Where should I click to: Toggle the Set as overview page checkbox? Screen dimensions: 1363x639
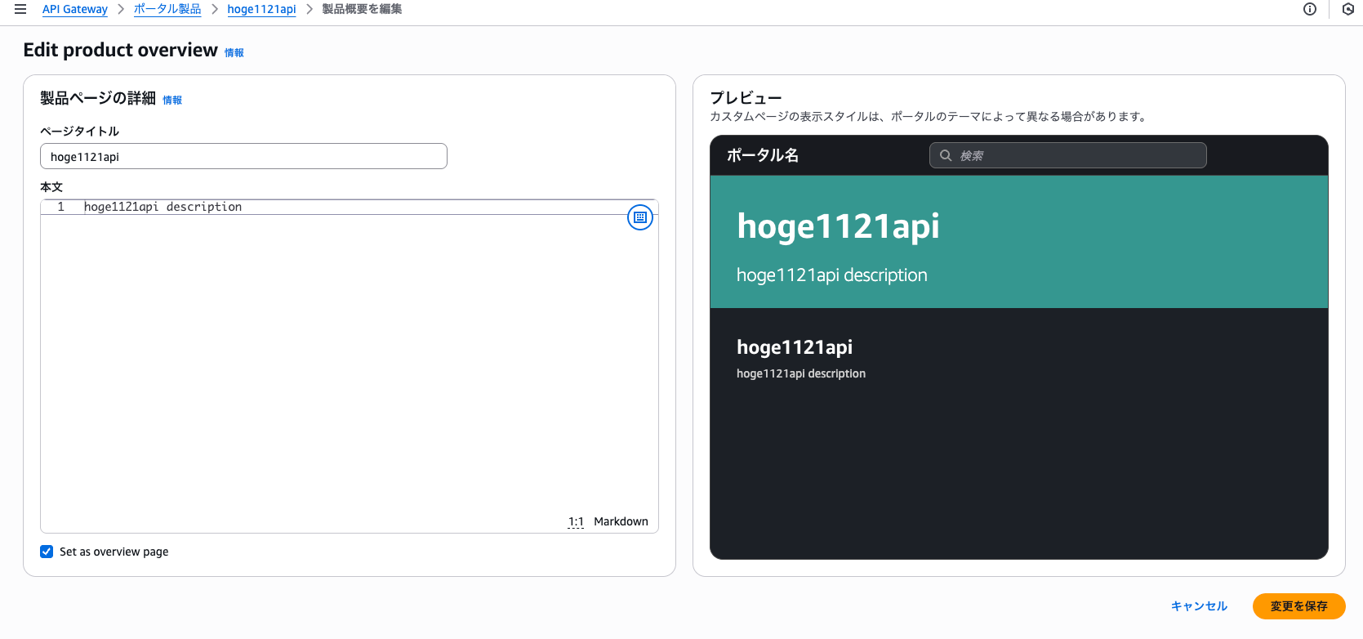[47, 552]
